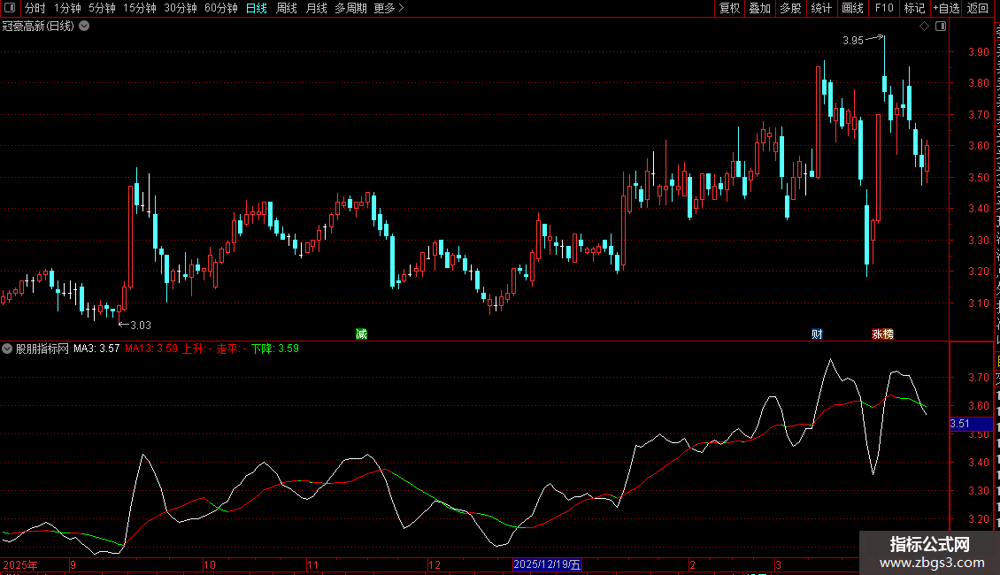
Task: Toggle the right side panel icon
Action: (941, 27)
